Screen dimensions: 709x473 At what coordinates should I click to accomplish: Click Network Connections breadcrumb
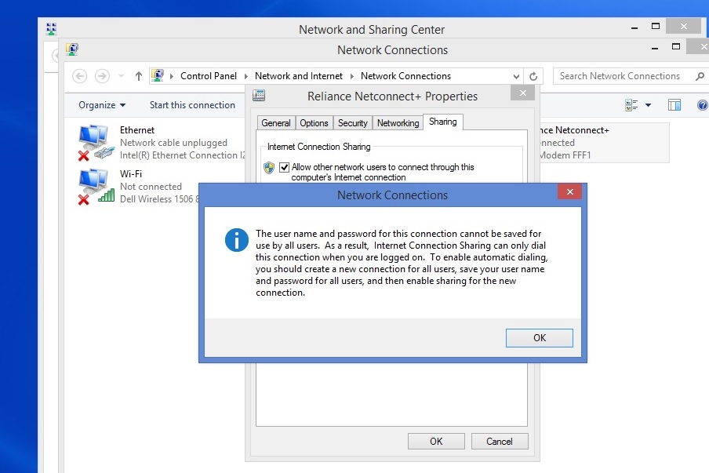click(405, 76)
